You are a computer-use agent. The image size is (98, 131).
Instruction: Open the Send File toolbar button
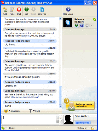42,11
